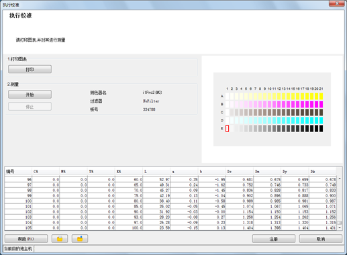Click the 板号 label

point(94,109)
